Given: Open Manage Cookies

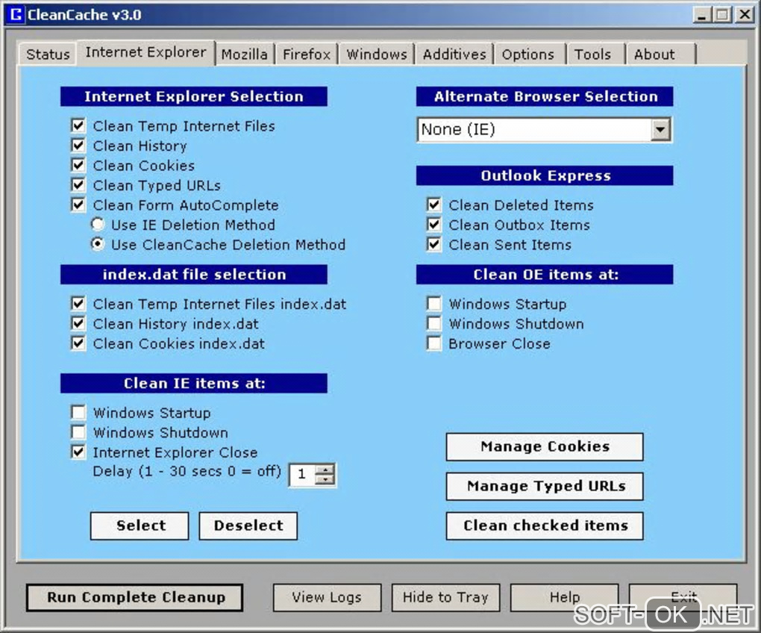Looking at the screenshot, I should coord(545,446).
